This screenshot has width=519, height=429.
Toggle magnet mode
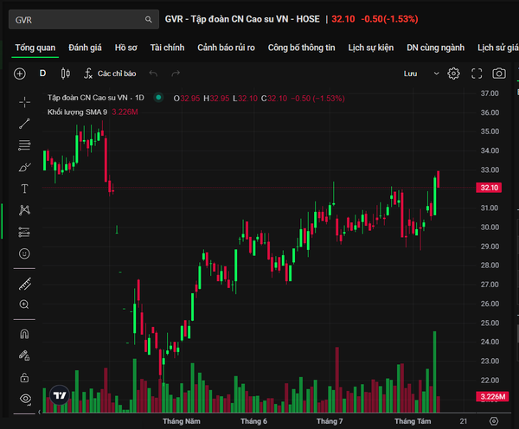24,334
